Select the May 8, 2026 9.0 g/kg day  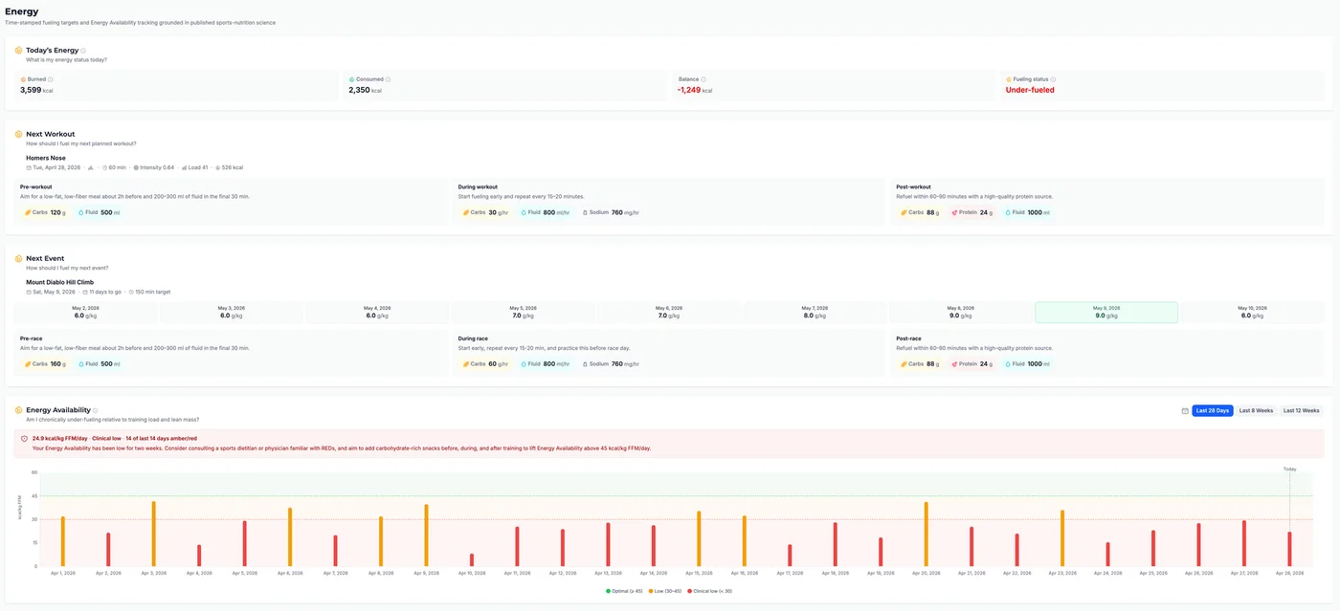click(x=961, y=312)
